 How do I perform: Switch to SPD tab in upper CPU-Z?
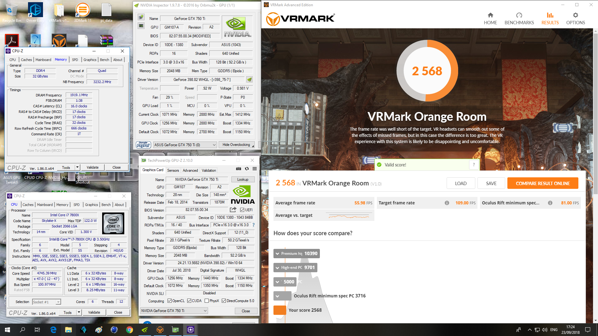coord(75,60)
